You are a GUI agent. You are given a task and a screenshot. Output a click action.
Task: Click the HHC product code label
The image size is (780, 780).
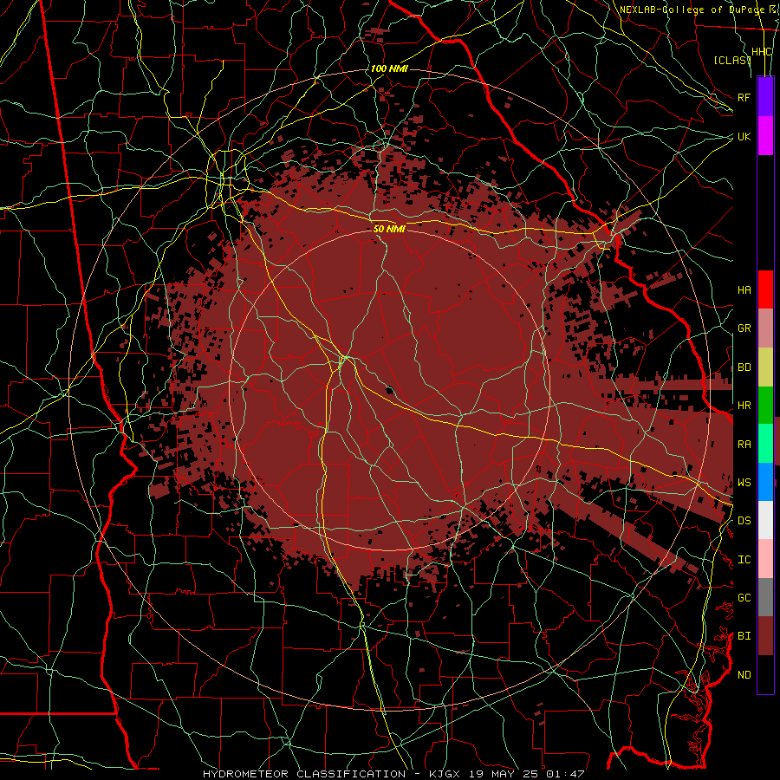point(762,52)
